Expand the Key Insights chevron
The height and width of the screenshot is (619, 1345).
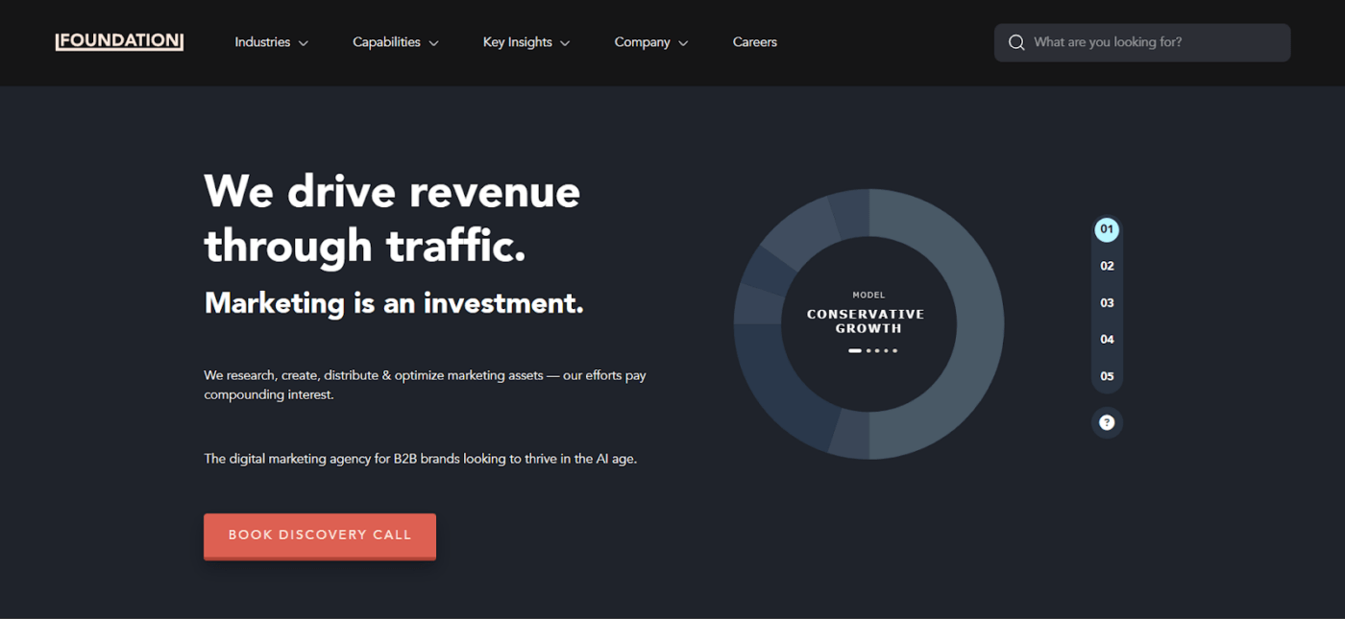pos(565,43)
